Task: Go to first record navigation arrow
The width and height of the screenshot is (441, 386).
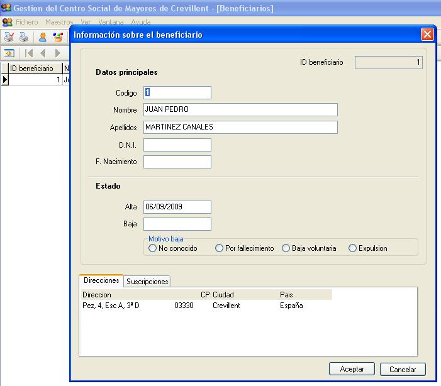Action: point(29,53)
